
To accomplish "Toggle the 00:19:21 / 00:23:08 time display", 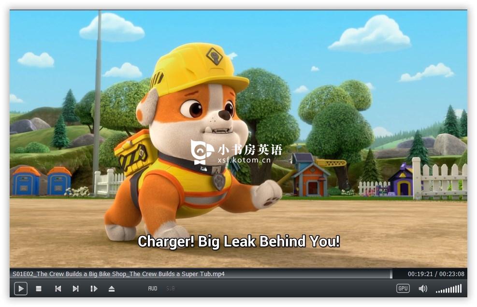I will 436,274.
